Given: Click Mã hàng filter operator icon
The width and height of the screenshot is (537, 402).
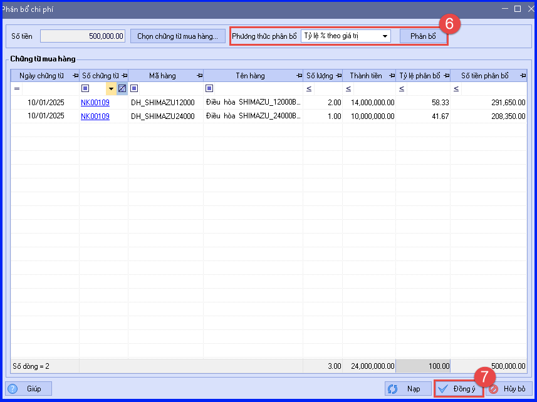Looking at the screenshot, I should click(x=134, y=89).
